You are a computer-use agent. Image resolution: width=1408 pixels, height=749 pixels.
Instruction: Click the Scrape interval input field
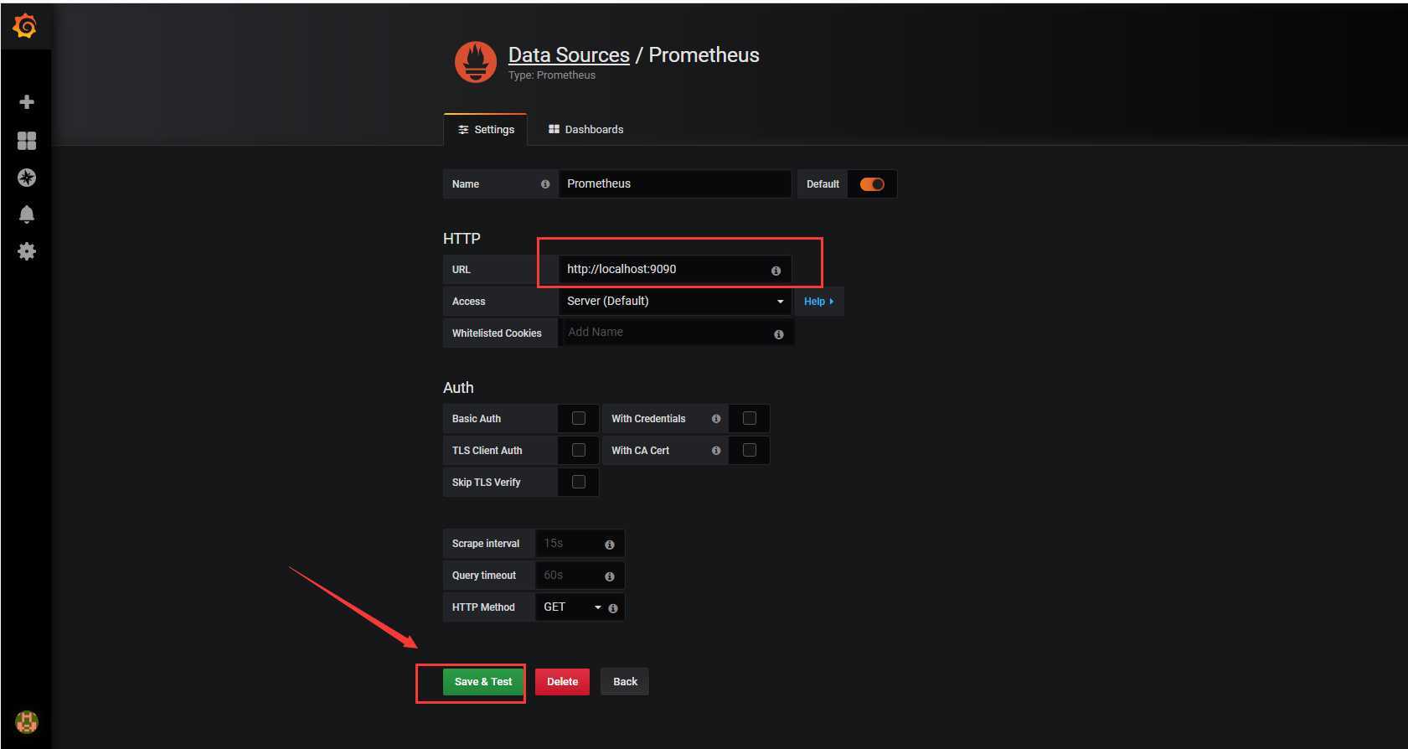pyautogui.click(x=580, y=543)
